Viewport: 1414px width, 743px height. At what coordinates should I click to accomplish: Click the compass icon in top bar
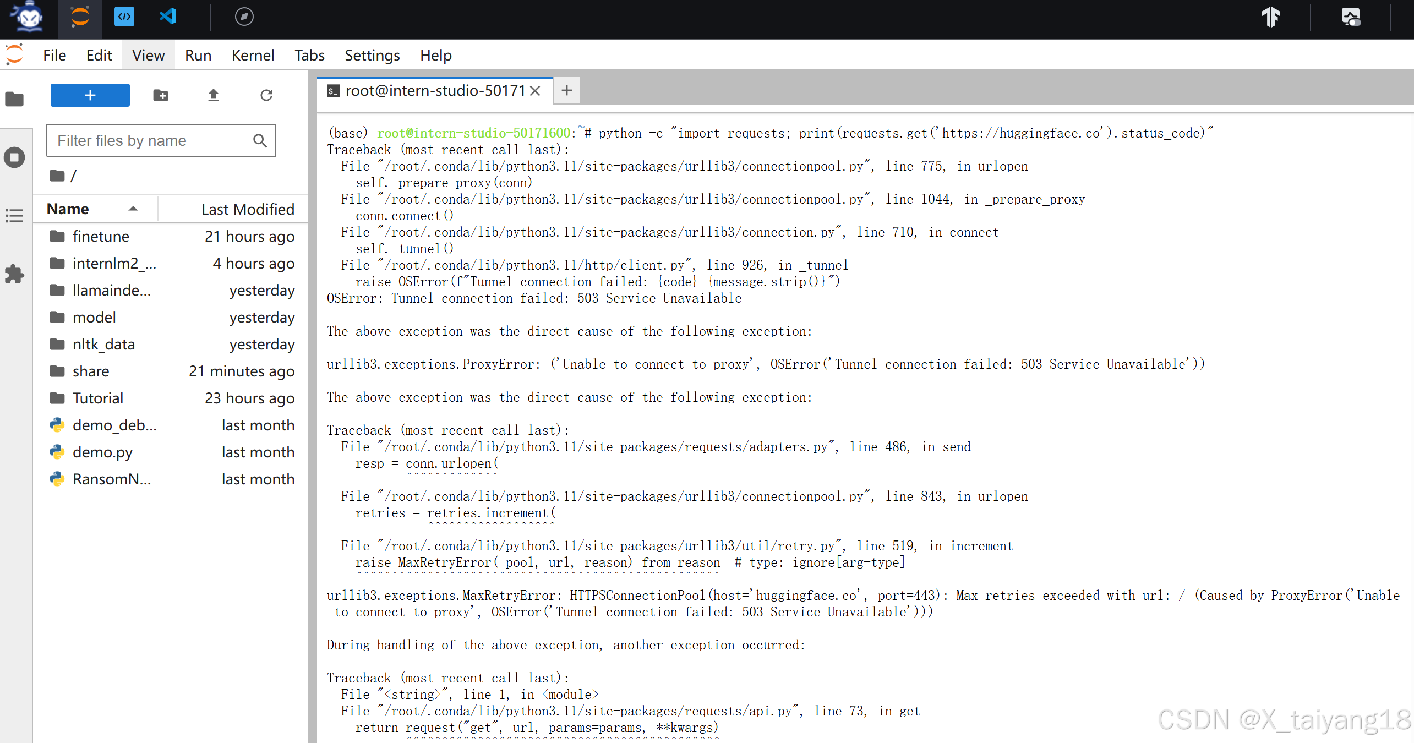pos(244,17)
